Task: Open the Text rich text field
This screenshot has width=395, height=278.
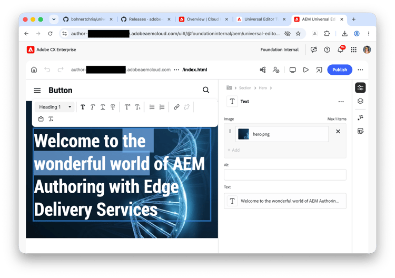Action: (x=285, y=201)
